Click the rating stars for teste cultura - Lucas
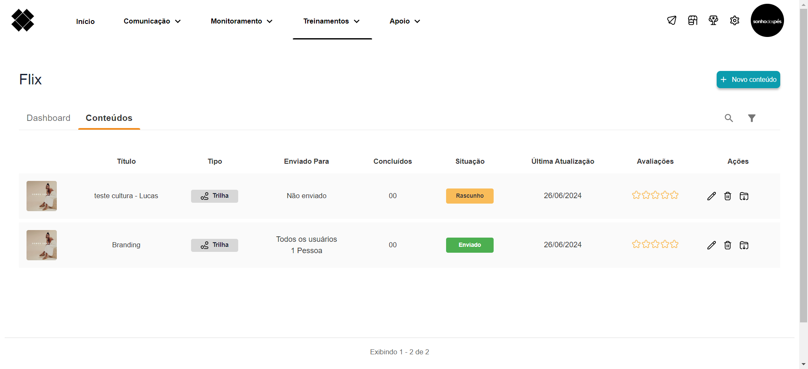This screenshot has height=369, width=808. point(655,195)
